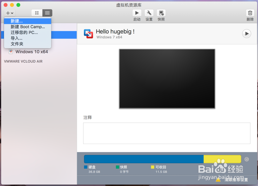
Task: Choose 文件夹 menu item
Action: coord(28,44)
